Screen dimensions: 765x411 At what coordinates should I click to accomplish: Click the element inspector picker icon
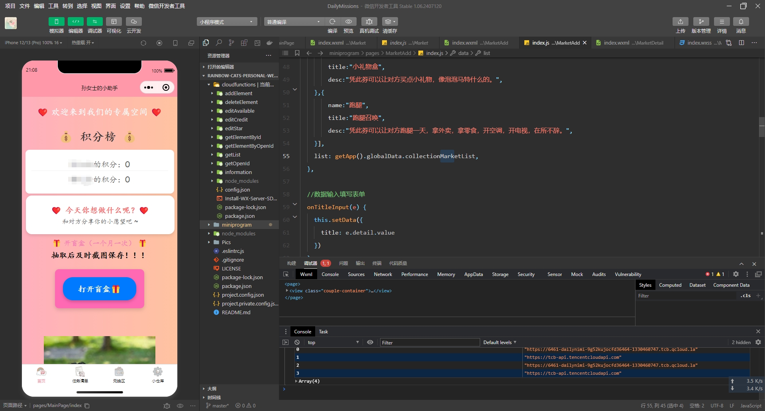click(286, 274)
